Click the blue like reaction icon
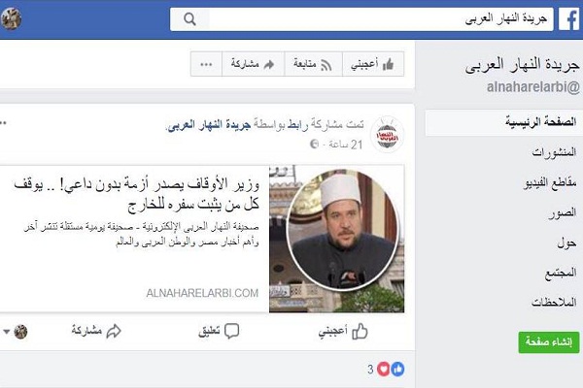This screenshot has width=583, height=388. (397, 369)
